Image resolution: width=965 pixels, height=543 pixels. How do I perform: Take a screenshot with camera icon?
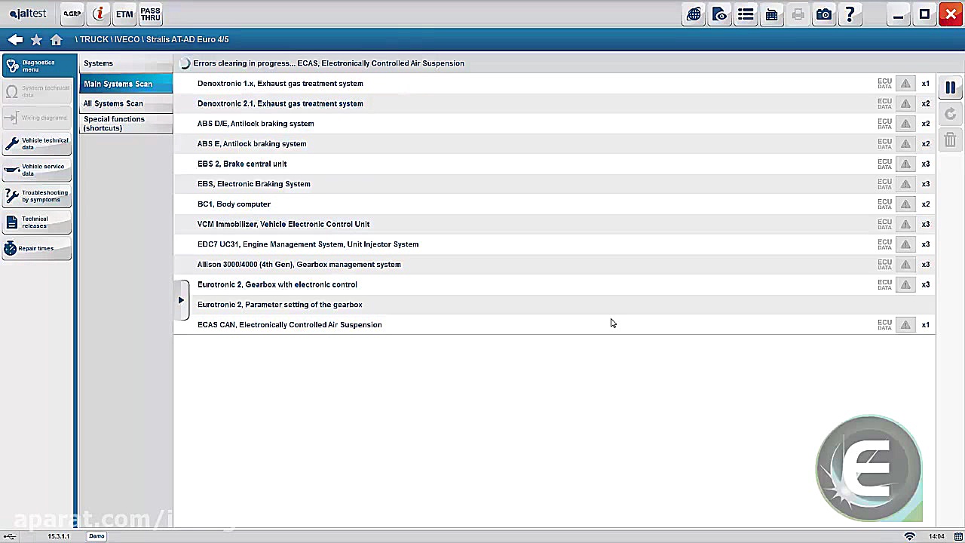(824, 14)
